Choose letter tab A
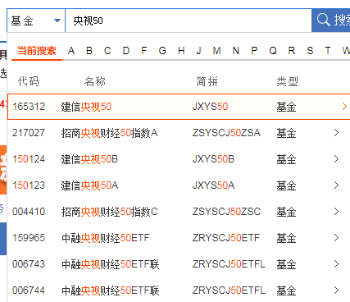 [x=71, y=51]
